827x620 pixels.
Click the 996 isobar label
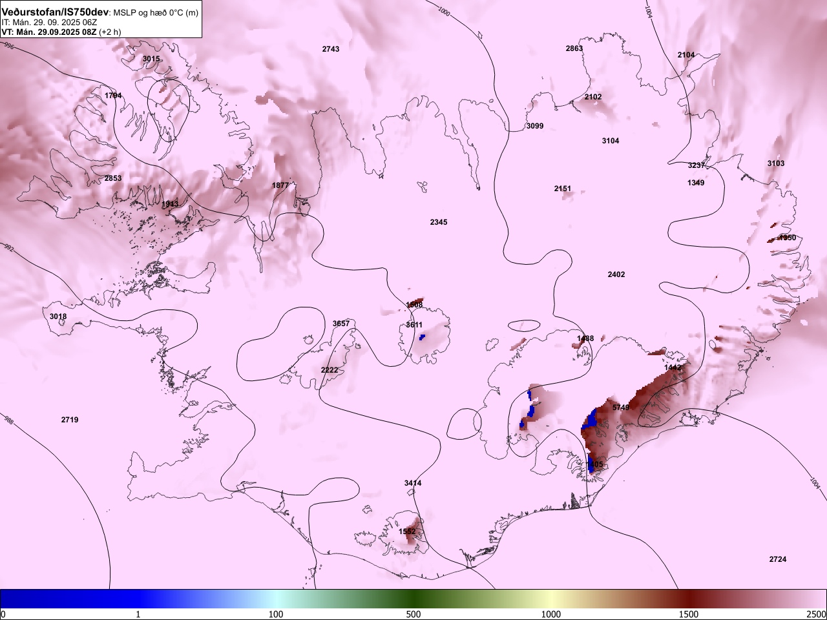click(x=8, y=46)
